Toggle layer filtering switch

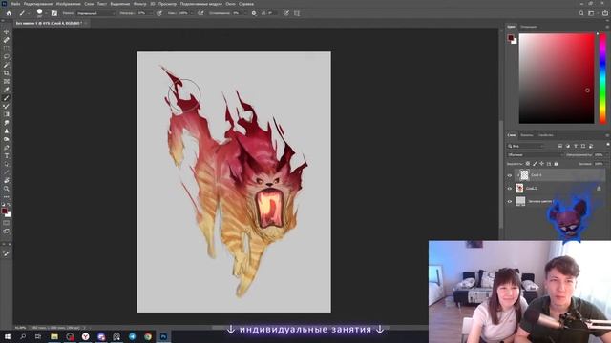point(608,145)
